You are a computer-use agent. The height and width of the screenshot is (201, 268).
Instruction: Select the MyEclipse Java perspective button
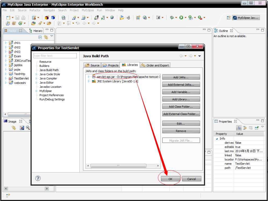246,18
